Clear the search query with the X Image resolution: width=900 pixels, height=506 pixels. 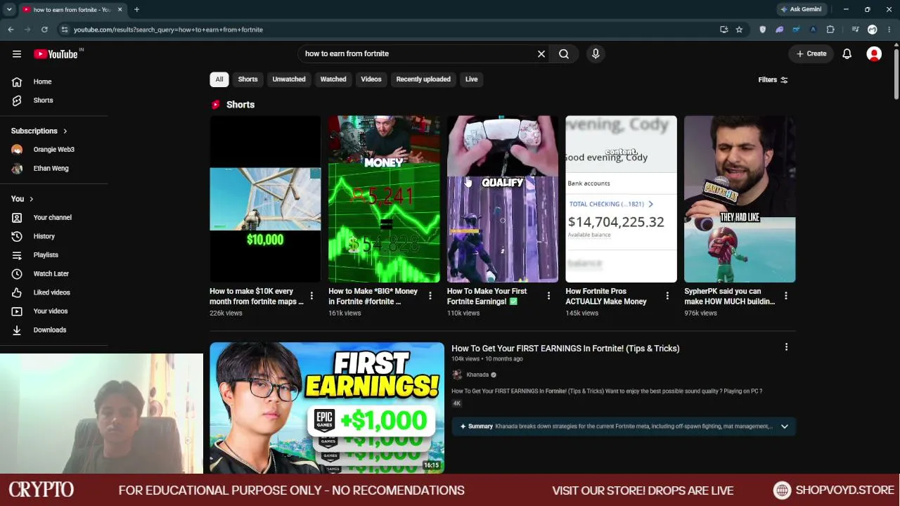tap(541, 53)
